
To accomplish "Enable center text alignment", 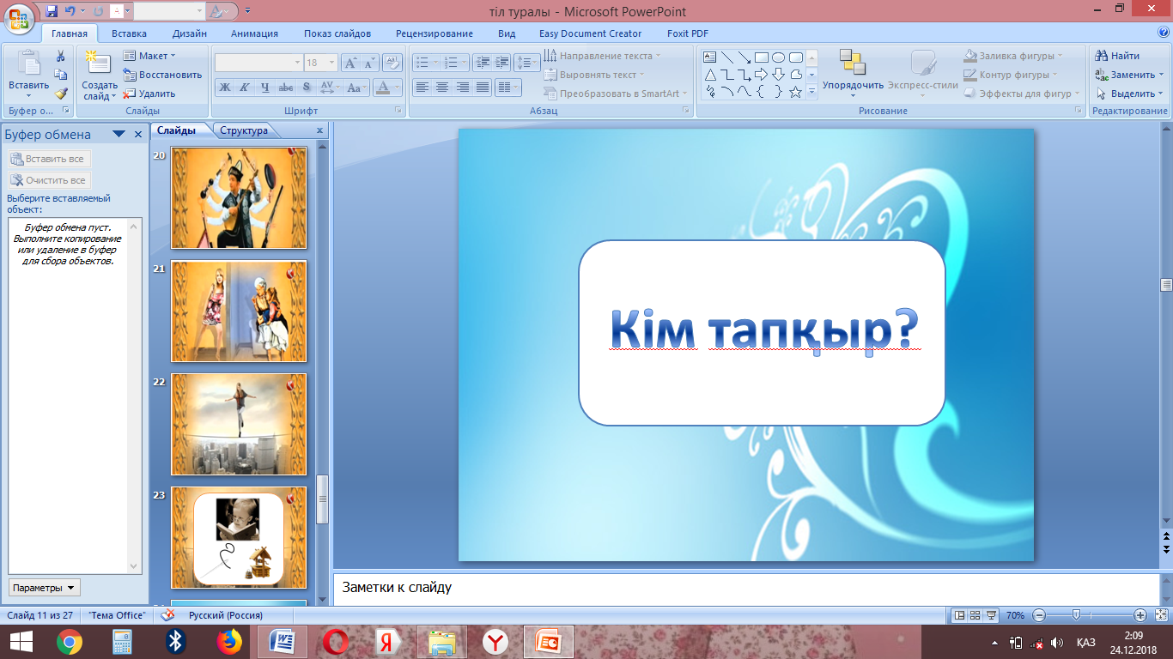I will tap(442, 88).
